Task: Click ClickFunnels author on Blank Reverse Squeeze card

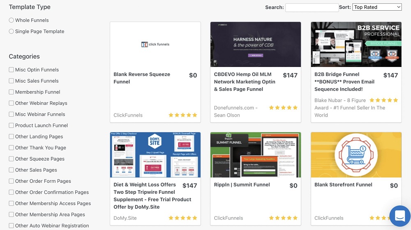Action: (x=128, y=115)
